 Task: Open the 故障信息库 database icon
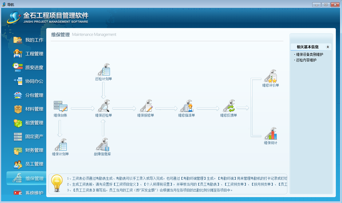tap(102, 145)
